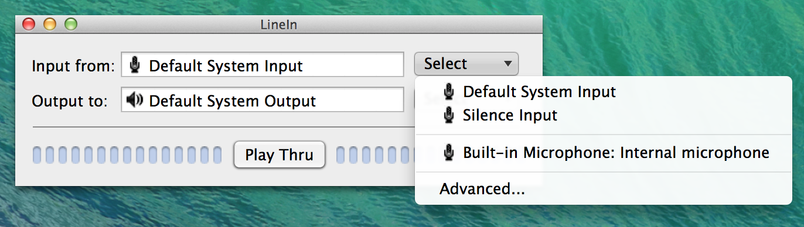Open the Select dropdown for Input from
The width and height of the screenshot is (804, 227).
[x=466, y=64]
